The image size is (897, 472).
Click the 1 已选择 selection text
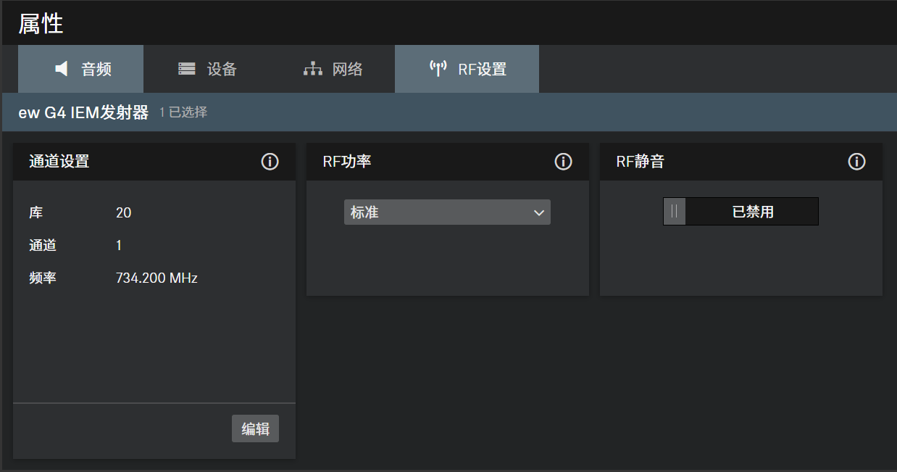(183, 112)
